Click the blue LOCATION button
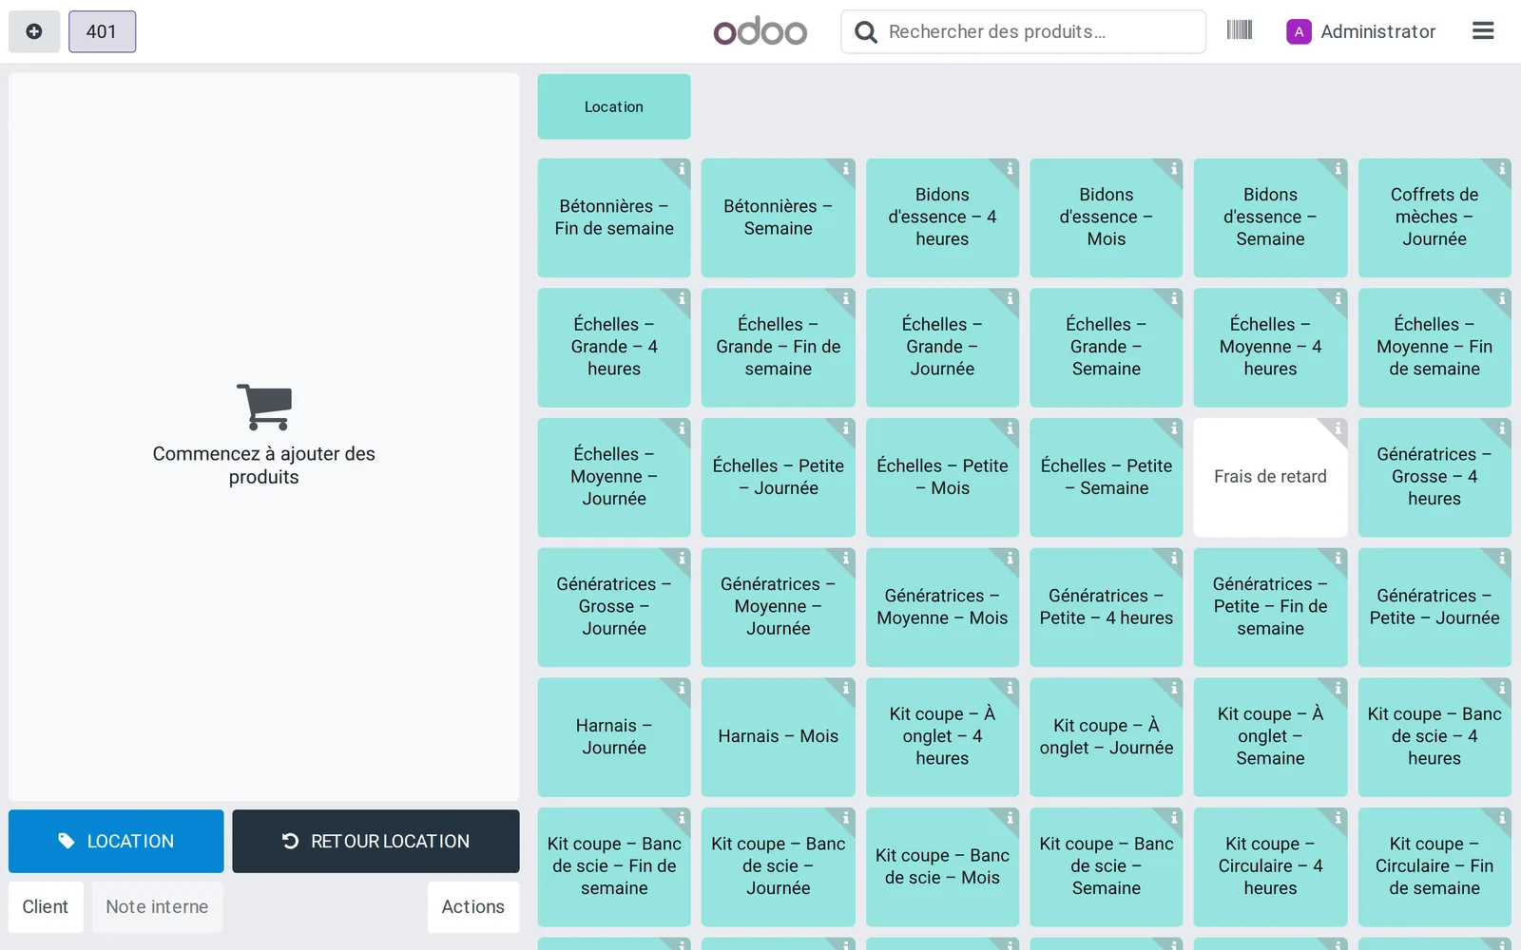The width and height of the screenshot is (1521, 950). (116, 841)
